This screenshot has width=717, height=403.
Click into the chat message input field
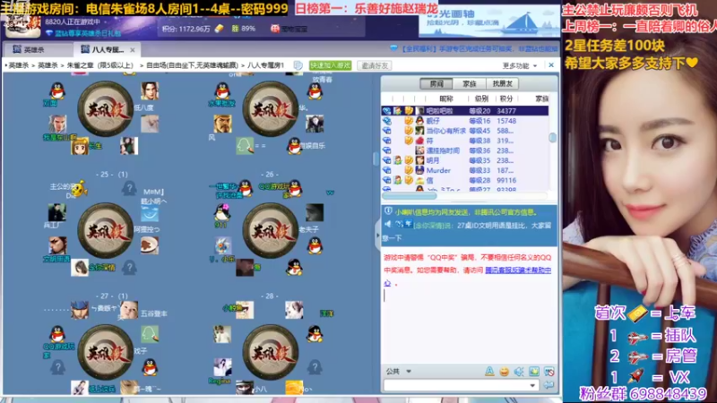click(x=455, y=386)
